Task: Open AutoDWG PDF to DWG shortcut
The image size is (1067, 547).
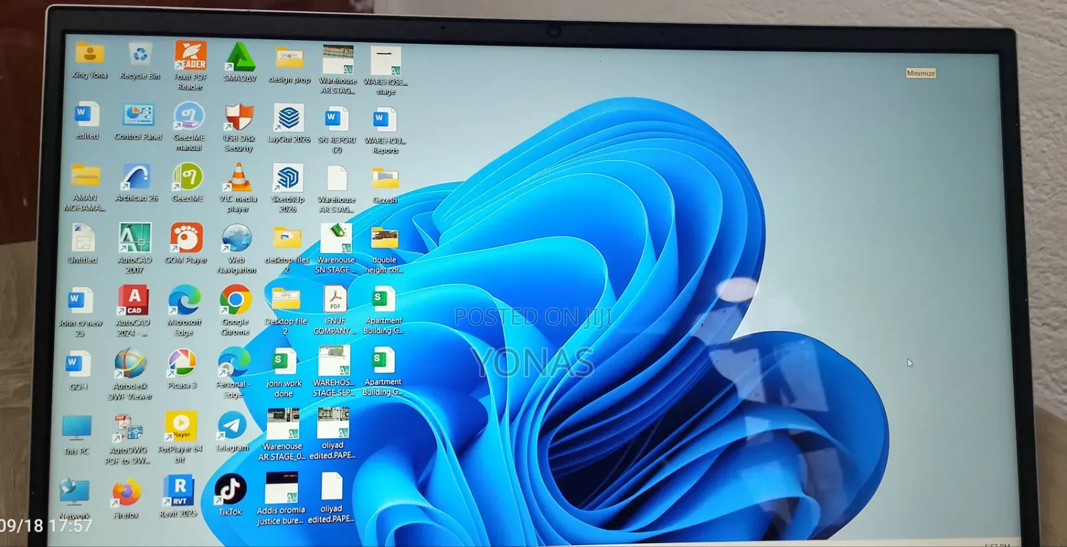Action: coord(127,440)
